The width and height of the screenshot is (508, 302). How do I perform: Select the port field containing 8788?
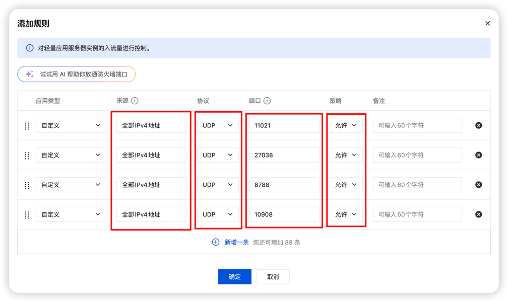[x=284, y=185]
